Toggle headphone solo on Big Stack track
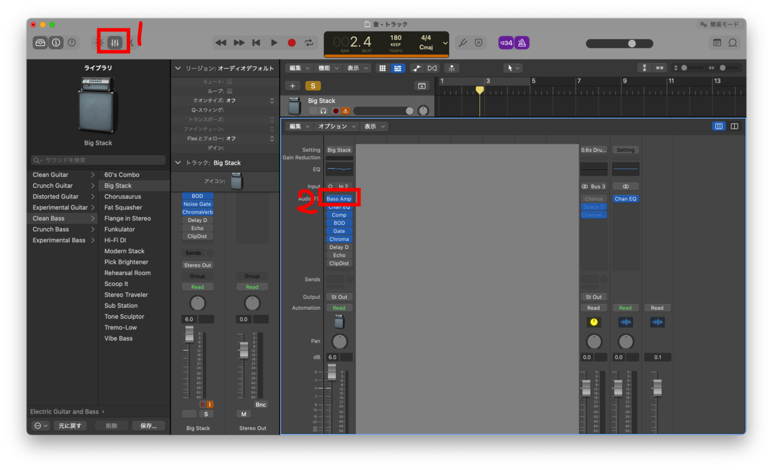The width and height of the screenshot is (773, 470). 324,111
